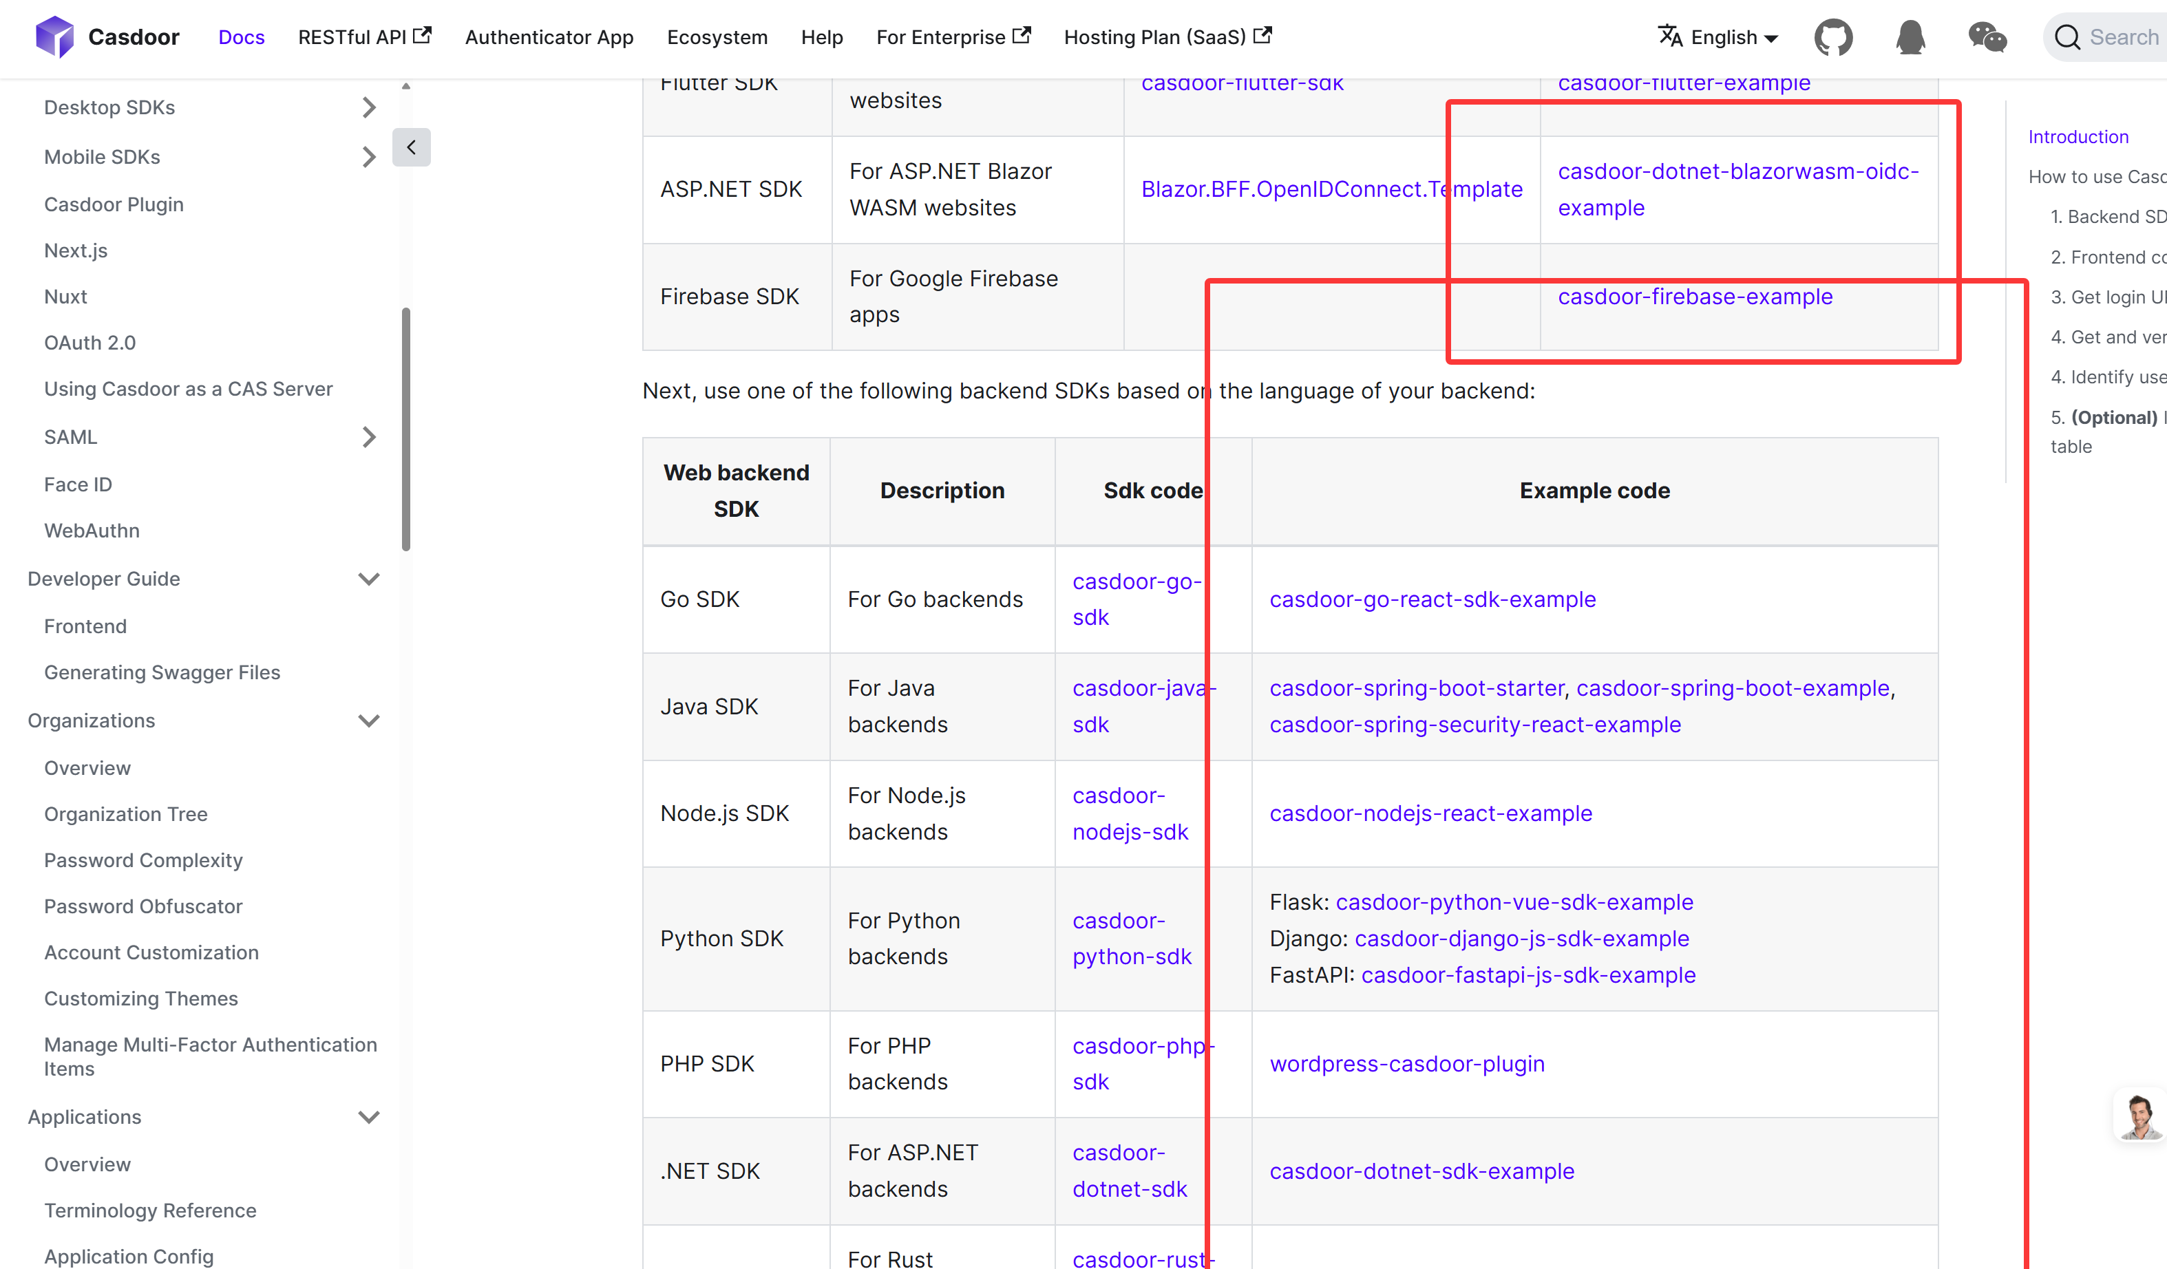This screenshot has width=2167, height=1269.
Task: Open wordpress-casdoor-plugin link
Action: pos(1407,1063)
